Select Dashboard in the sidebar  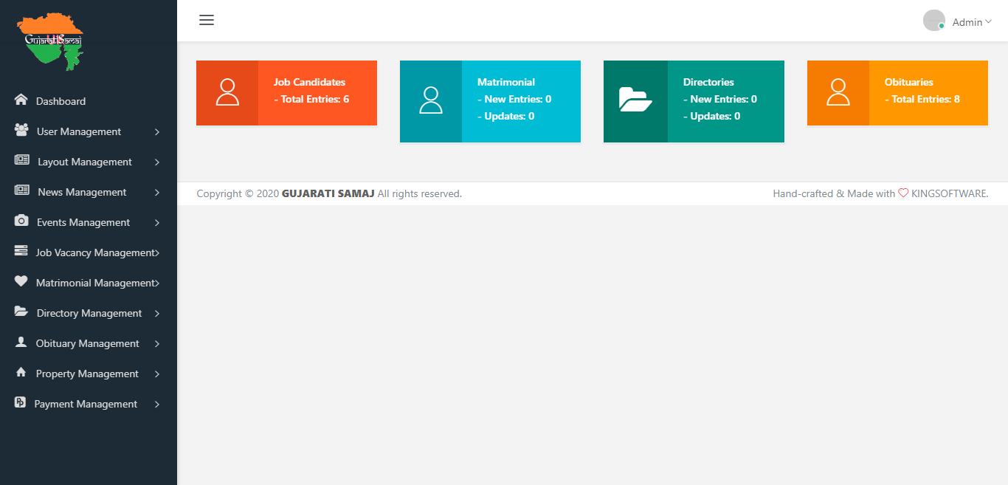(61, 101)
